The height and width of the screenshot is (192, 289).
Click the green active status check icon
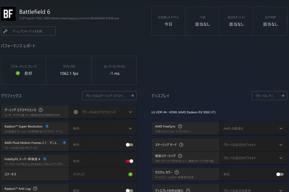[x=131, y=174]
